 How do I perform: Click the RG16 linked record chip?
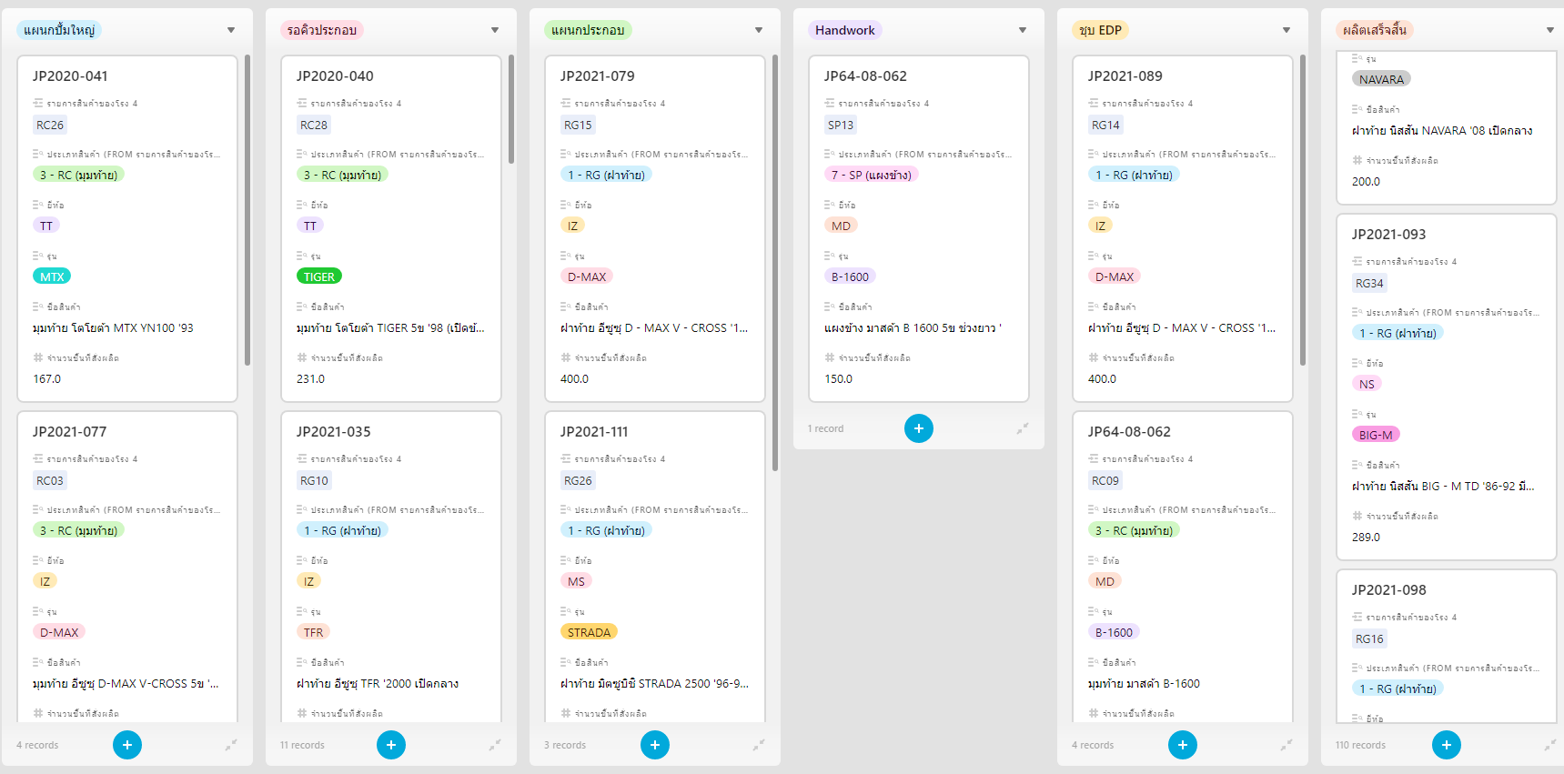1369,638
